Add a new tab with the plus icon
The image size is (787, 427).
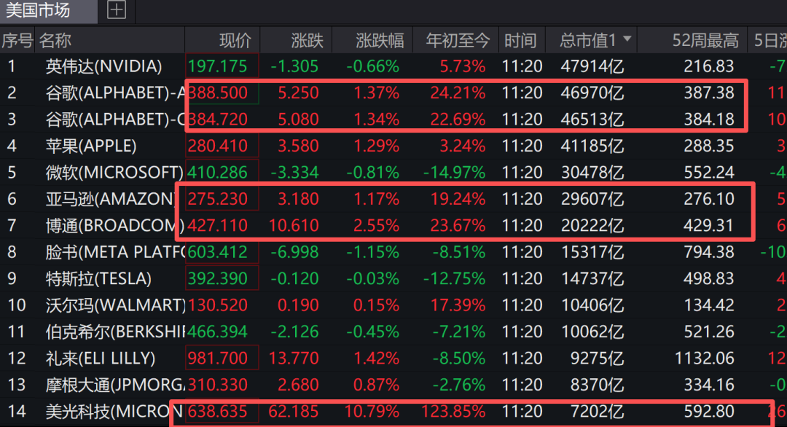pos(117,10)
